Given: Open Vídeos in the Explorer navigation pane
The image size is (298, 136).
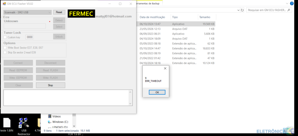Looking at the screenshot, I should (56, 116).
